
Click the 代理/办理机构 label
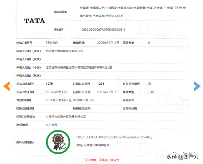[26, 117]
